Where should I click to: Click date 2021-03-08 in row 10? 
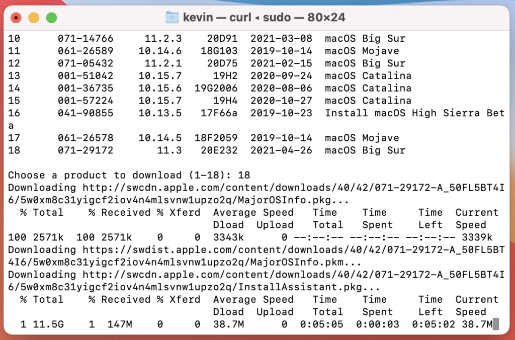pos(281,38)
